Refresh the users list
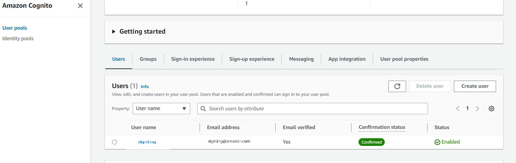This screenshot has height=163, width=516. coord(397,86)
